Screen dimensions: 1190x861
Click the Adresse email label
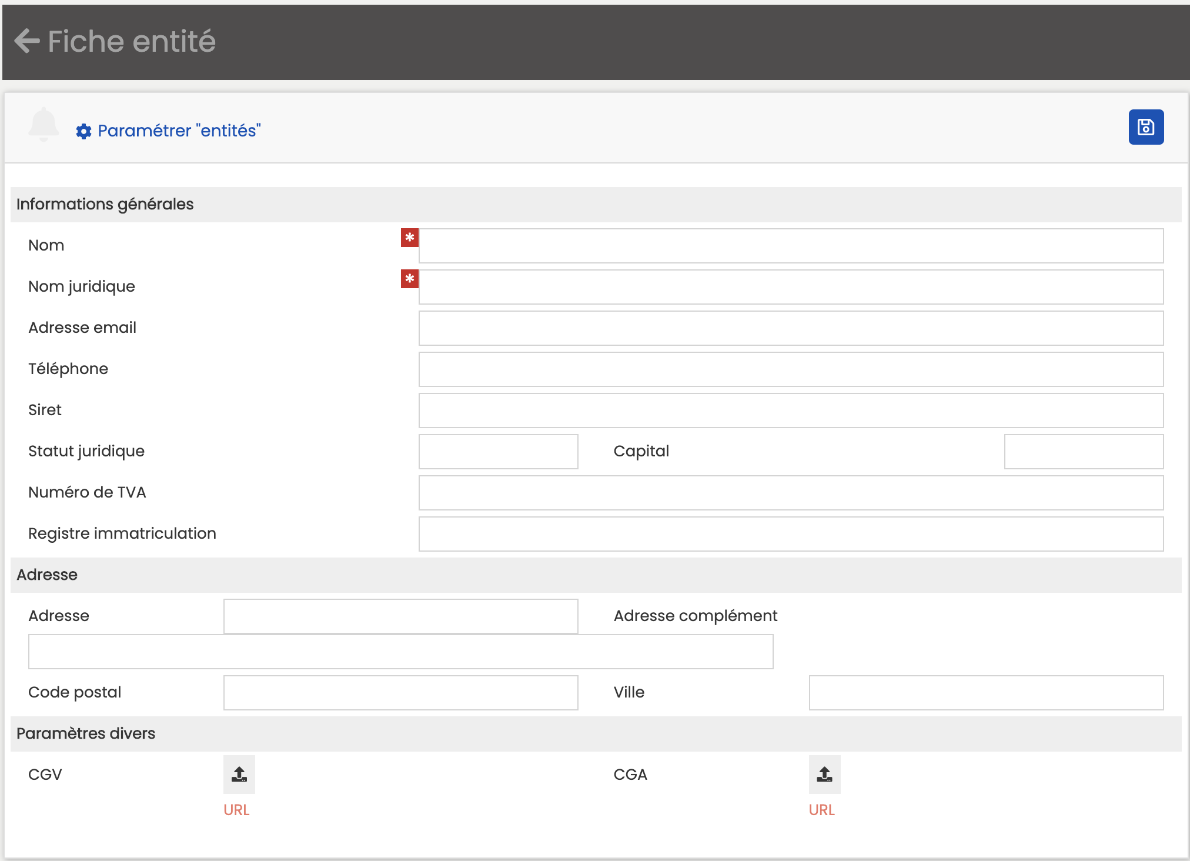tap(82, 328)
